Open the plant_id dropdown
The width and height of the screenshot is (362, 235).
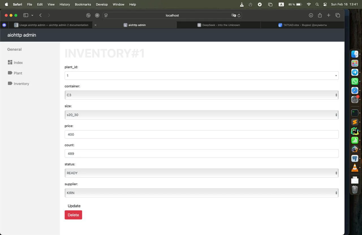pos(201,76)
